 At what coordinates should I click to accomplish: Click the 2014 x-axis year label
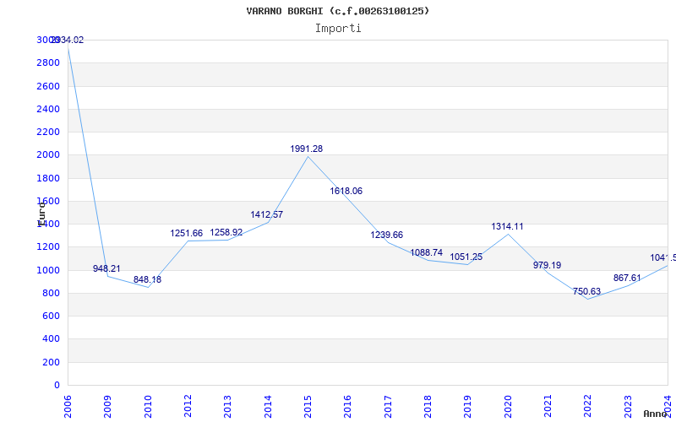pyautogui.click(x=268, y=407)
